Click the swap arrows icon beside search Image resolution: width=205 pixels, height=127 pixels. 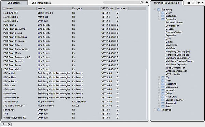pos(147,2)
